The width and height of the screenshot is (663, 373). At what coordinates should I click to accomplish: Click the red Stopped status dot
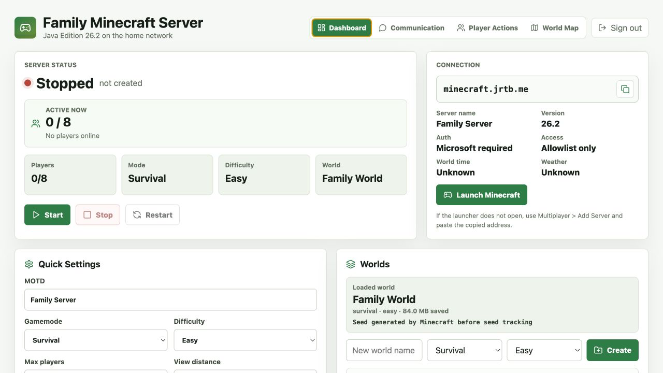(x=28, y=83)
